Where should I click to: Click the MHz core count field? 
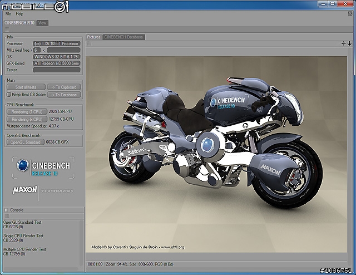(37, 50)
